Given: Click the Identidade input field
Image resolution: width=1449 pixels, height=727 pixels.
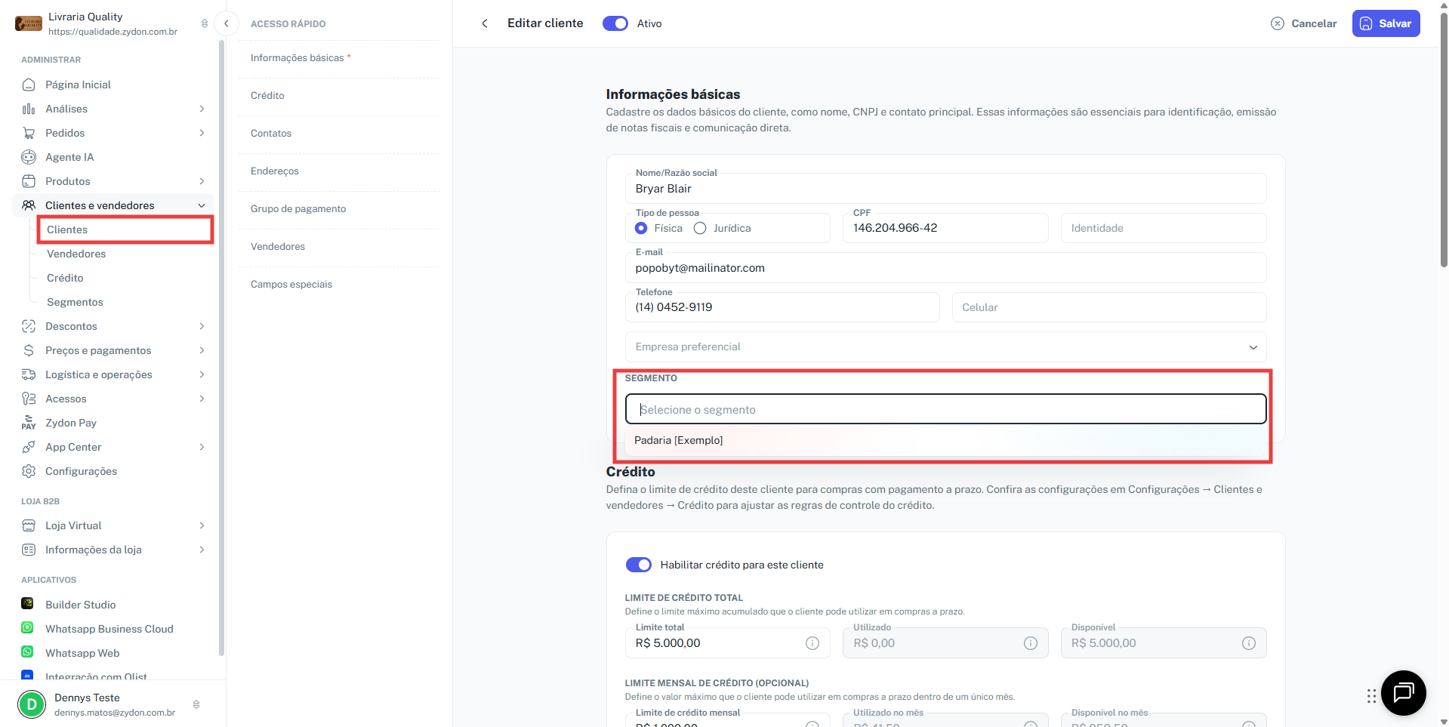Looking at the screenshot, I should tap(1164, 228).
